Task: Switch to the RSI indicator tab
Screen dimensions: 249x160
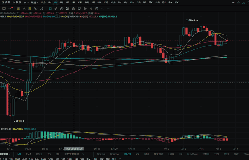Action: coord(138,154)
